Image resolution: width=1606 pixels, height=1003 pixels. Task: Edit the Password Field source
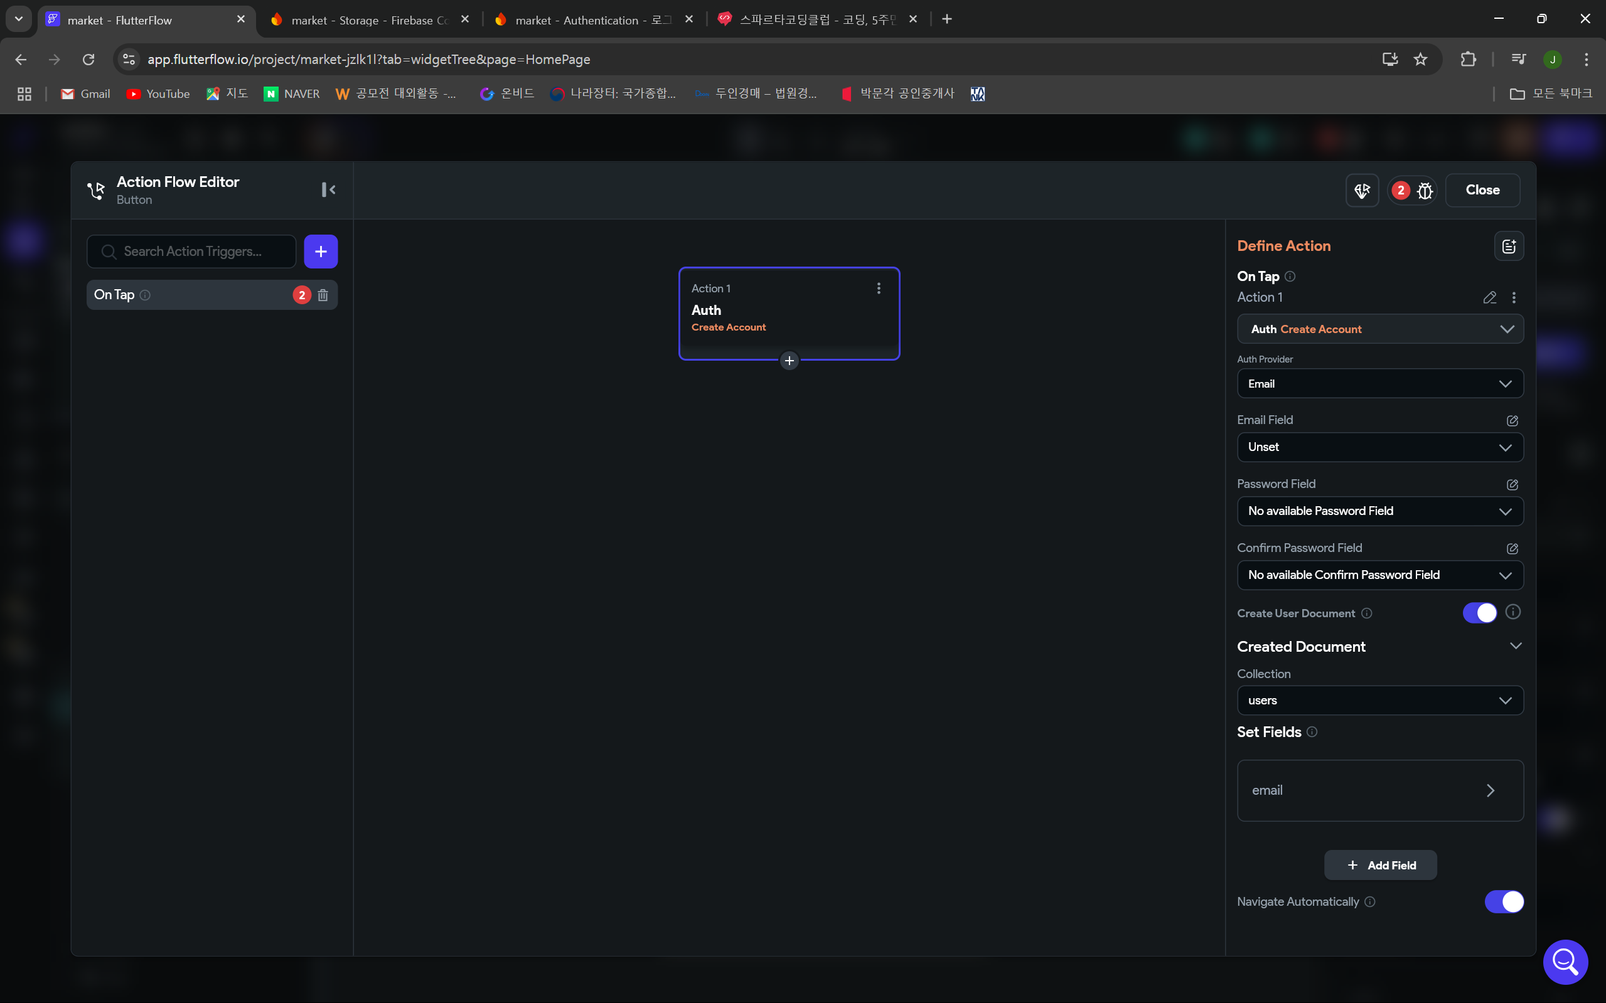click(x=1512, y=484)
